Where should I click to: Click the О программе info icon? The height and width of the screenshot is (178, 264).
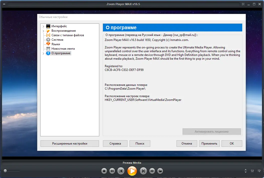click(x=48, y=53)
